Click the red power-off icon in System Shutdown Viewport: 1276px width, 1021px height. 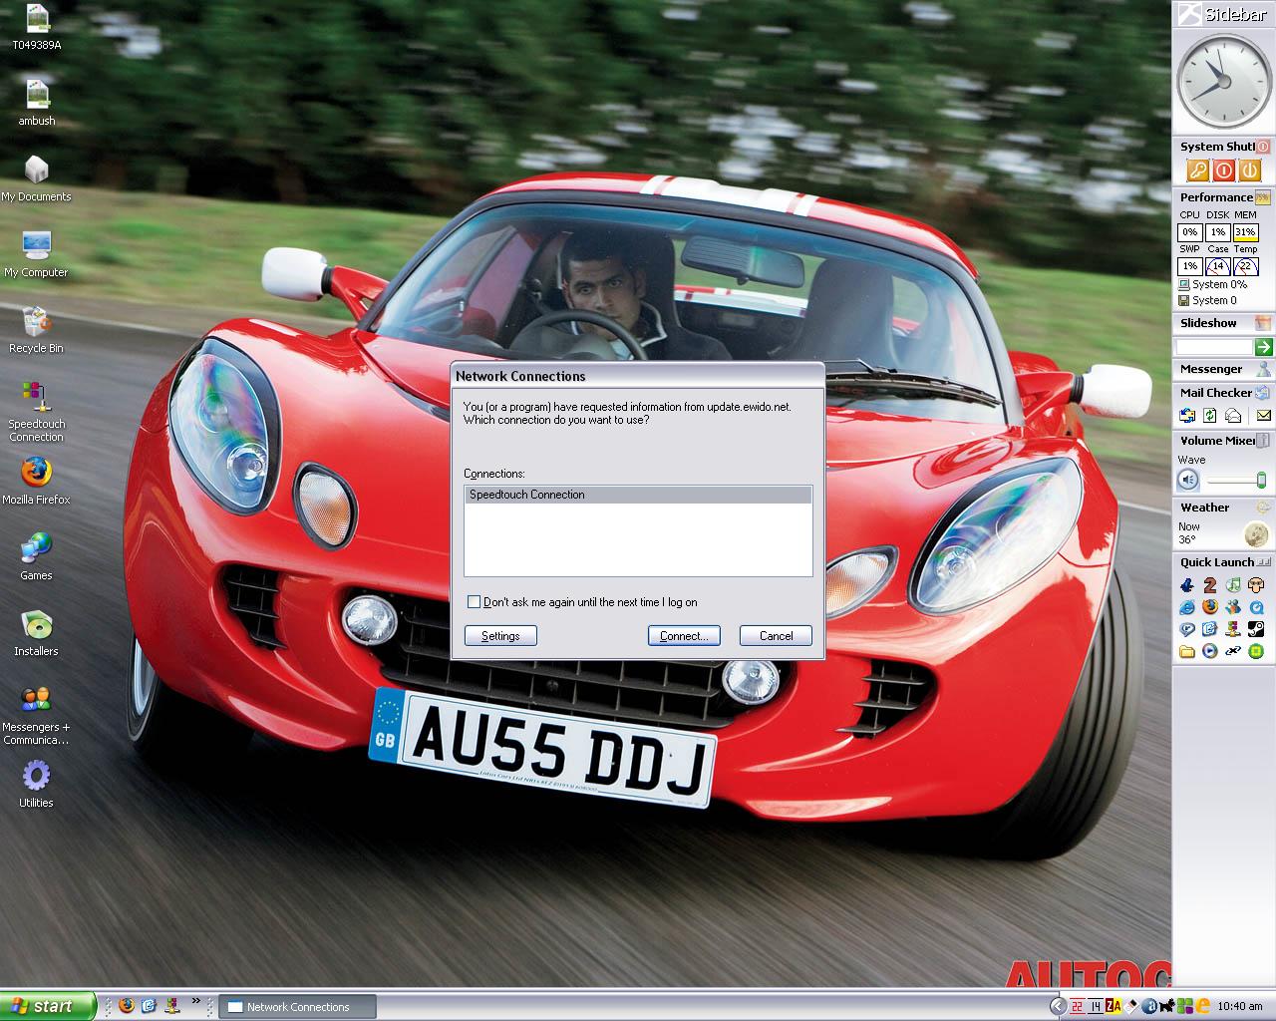(x=1223, y=170)
